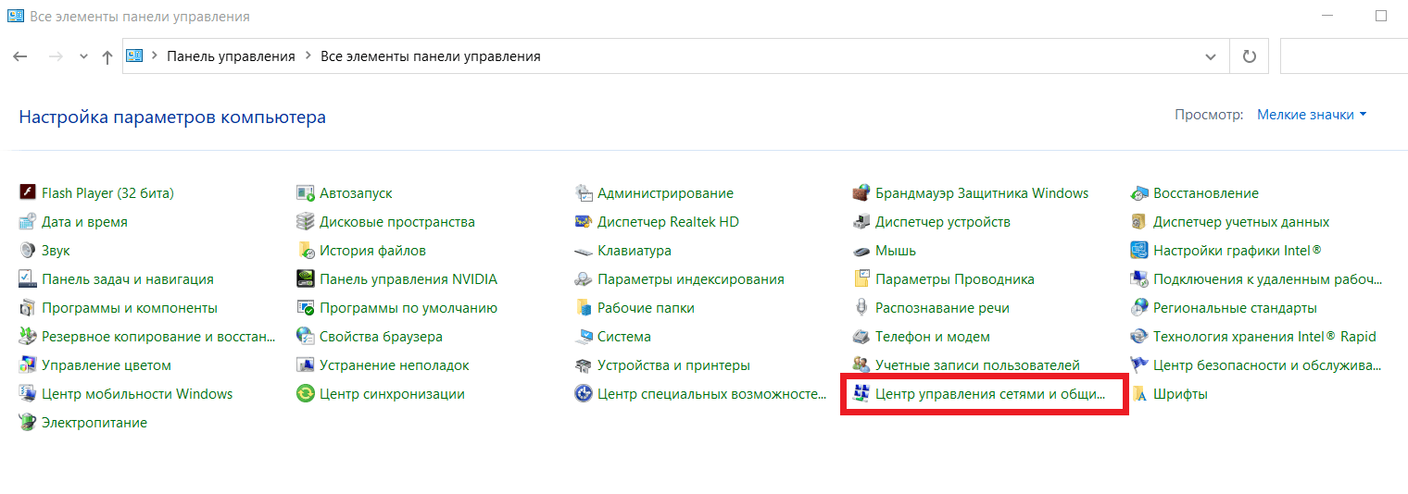Select 'Панель управления' breadcrumb item
Screen dimensions: 1408x494
pyautogui.click(x=231, y=56)
